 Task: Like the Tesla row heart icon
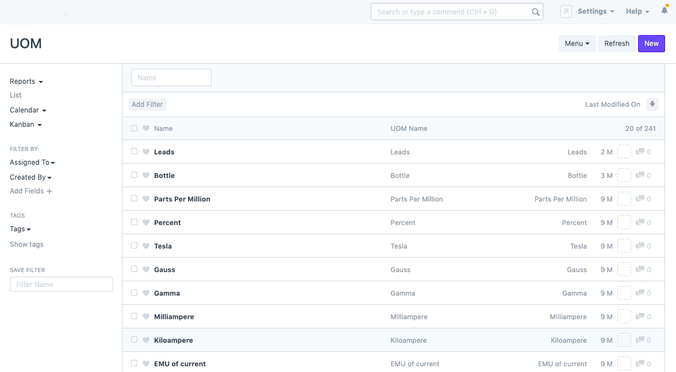click(146, 246)
